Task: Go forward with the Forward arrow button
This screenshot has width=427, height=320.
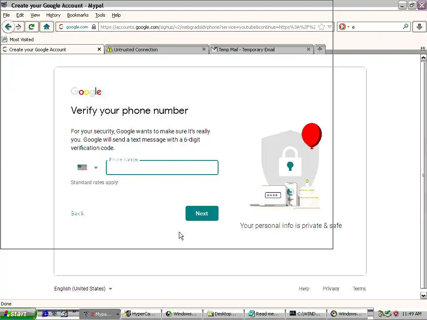Action: (x=19, y=27)
